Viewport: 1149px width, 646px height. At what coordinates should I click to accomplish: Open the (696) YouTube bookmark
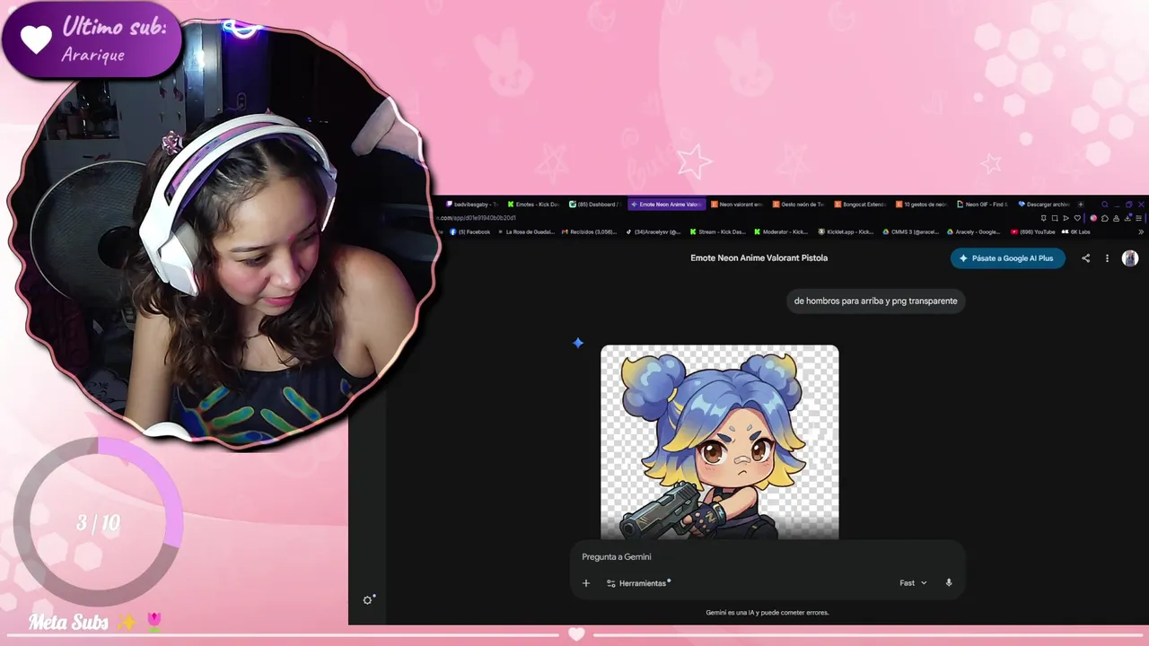click(x=1033, y=232)
